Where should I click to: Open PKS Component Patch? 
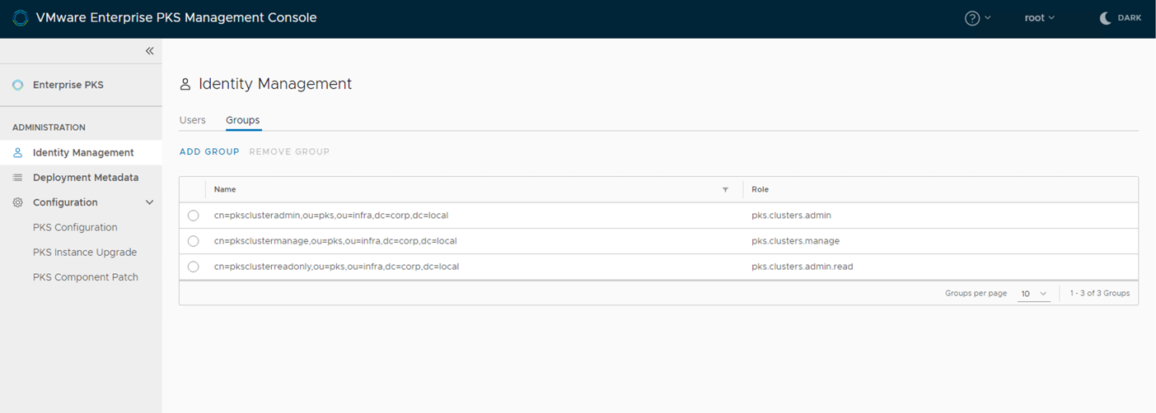click(86, 277)
